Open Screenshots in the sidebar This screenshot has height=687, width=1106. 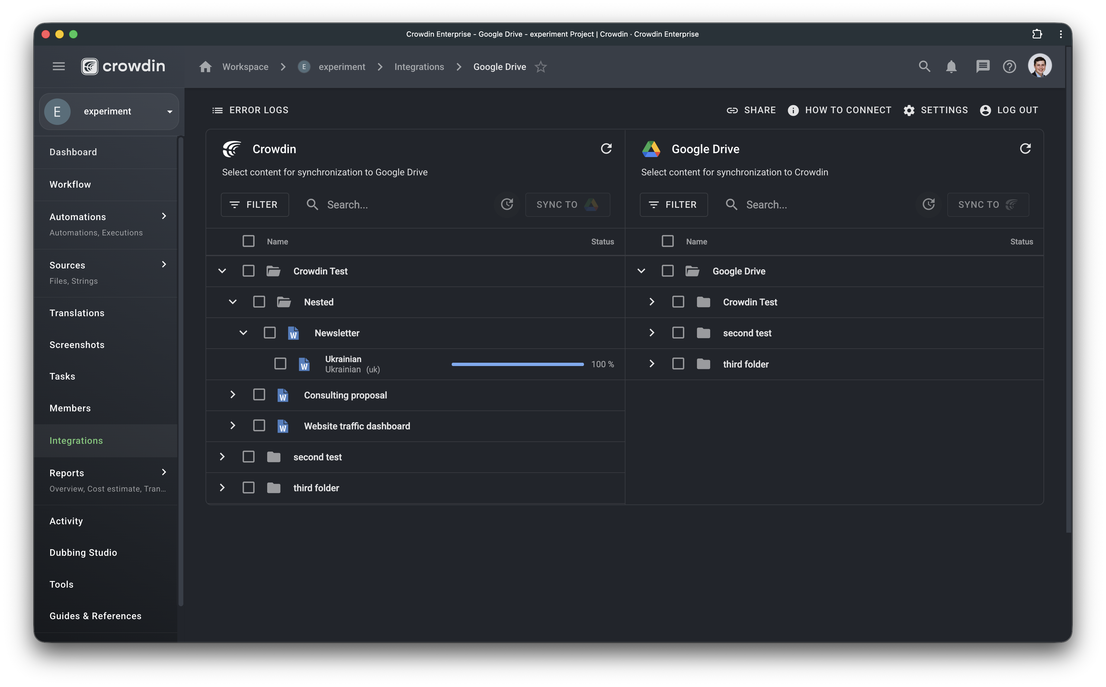pos(105,345)
